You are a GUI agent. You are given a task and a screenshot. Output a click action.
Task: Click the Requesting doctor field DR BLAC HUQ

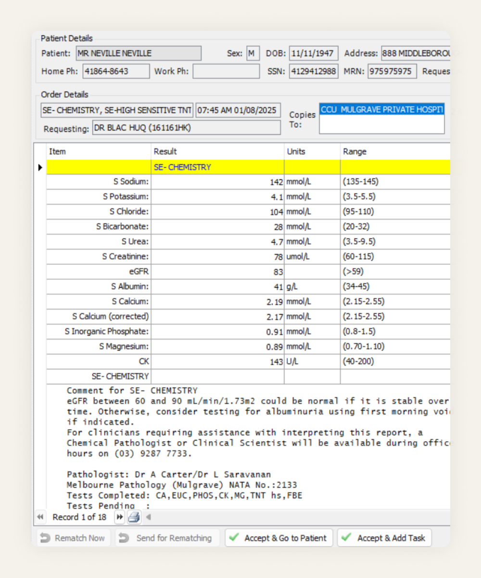[187, 128]
